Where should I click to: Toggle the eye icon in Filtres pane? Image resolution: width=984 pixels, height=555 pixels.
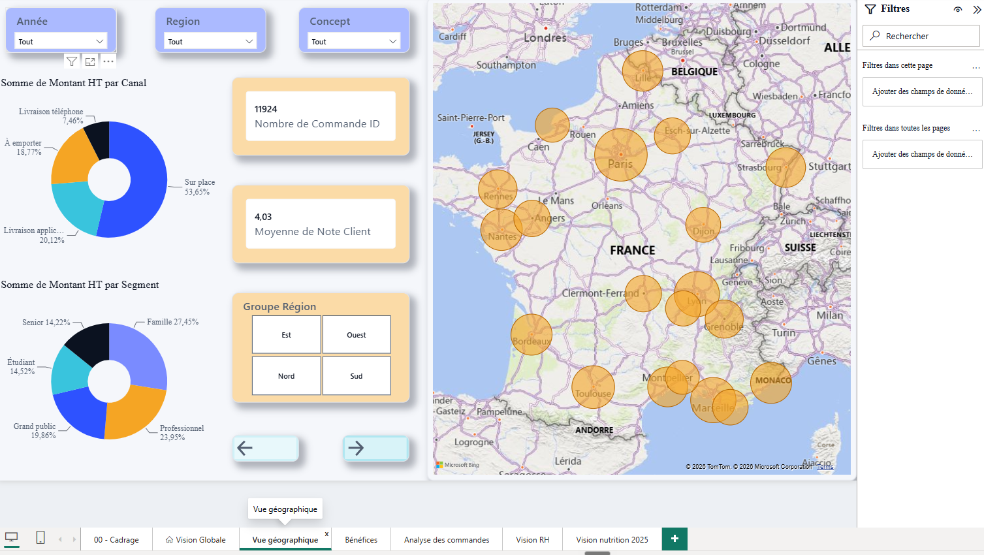(958, 9)
